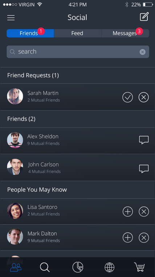Switch to the Feed tab

pyautogui.click(x=78, y=33)
